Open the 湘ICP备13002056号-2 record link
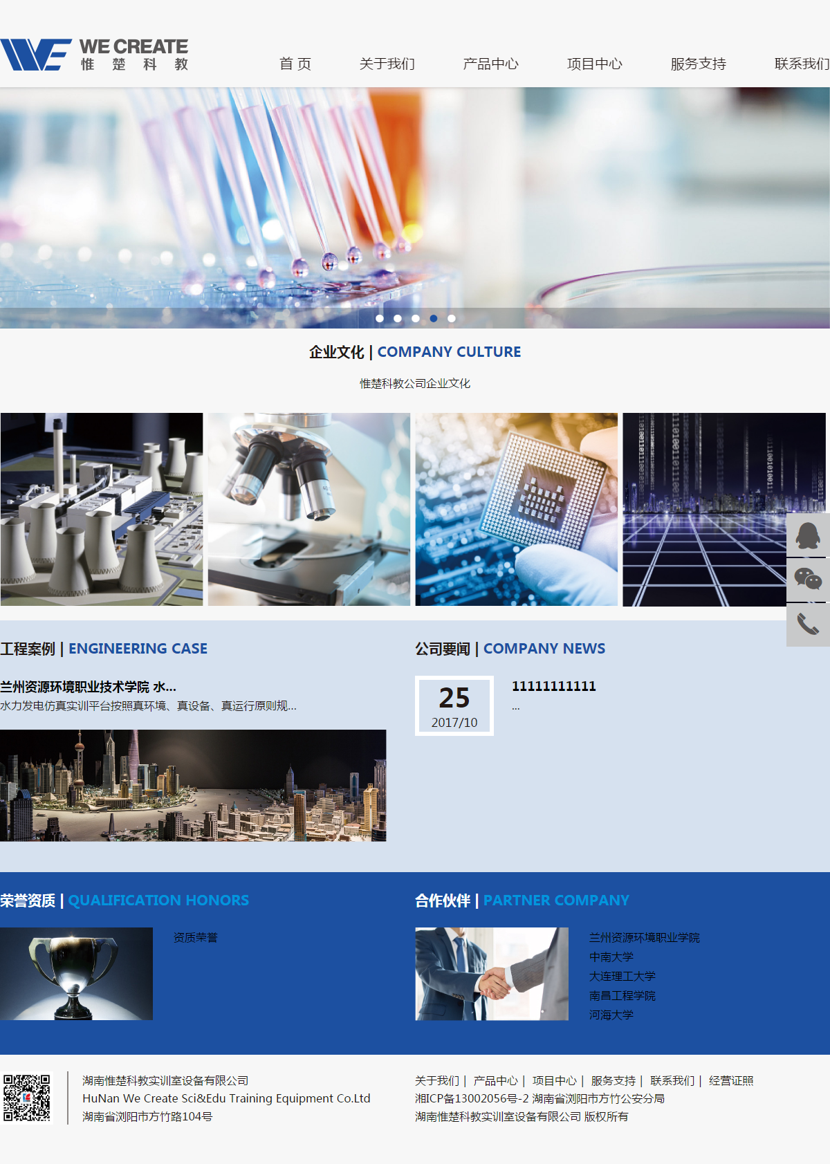 tap(472, 1099)
